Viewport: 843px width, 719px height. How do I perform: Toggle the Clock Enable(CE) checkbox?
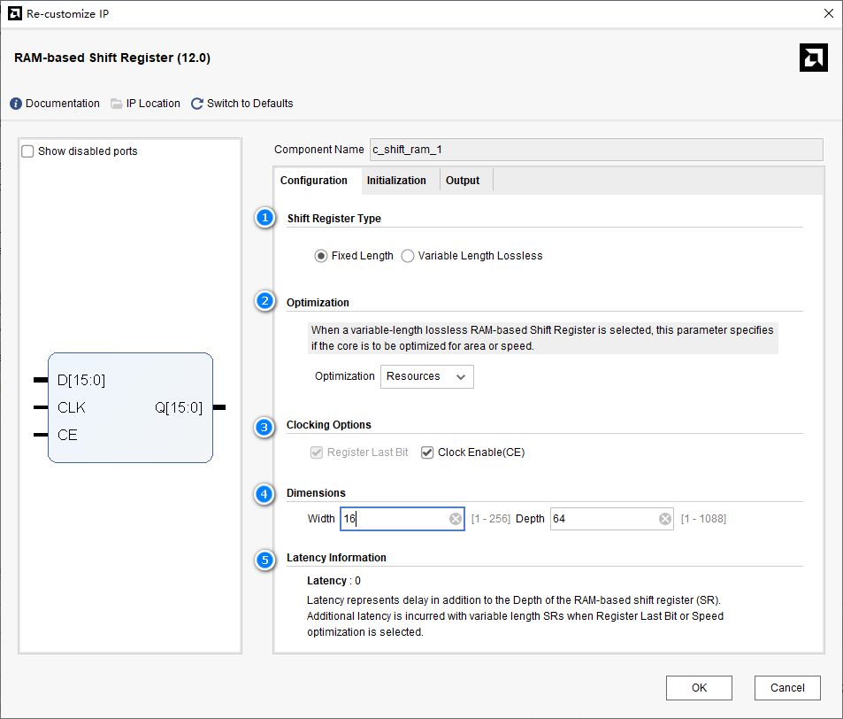tap(428, 452)
